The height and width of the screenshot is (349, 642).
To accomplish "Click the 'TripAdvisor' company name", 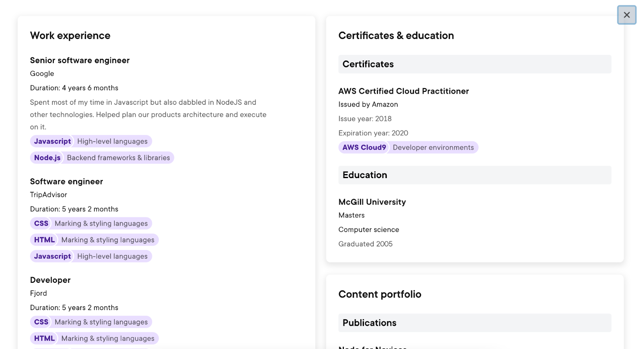I will [49, 195].
